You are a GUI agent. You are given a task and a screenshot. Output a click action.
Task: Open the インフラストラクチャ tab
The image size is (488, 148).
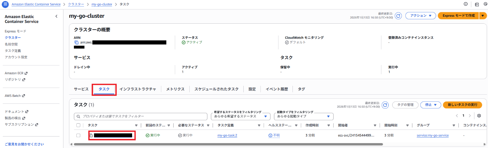138,89
